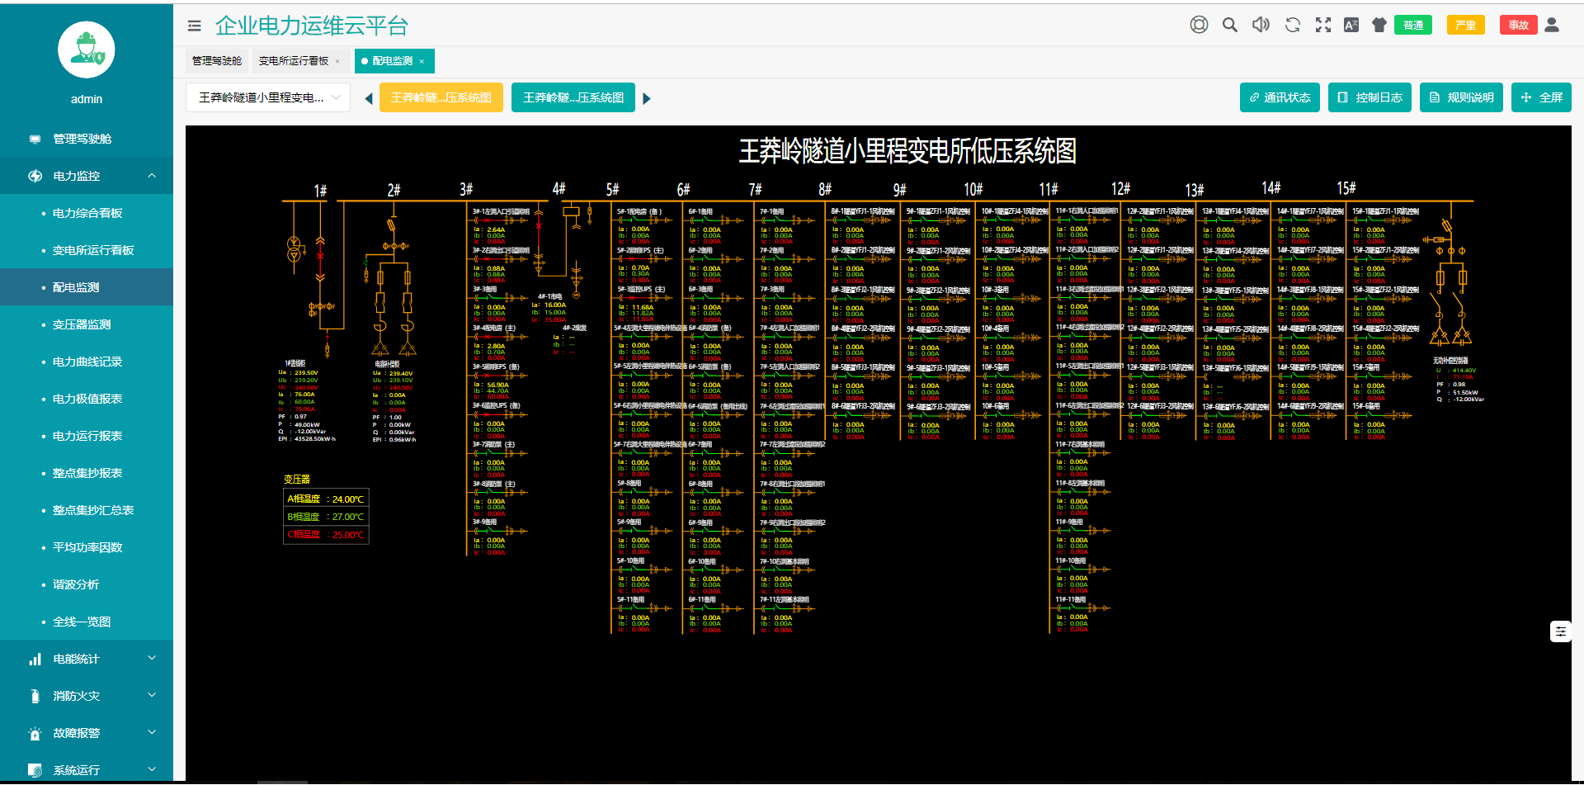Screen dimensions: 1584x785
Task: Open 谐波分析 in the sidebar
Action: point(87,584)
